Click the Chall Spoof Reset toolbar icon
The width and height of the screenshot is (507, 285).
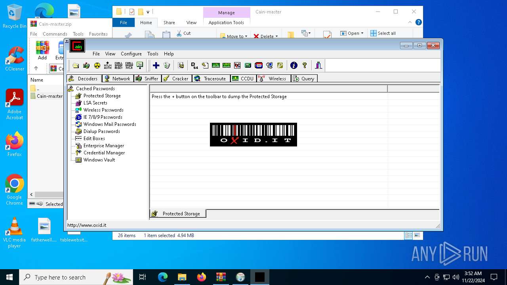[118, 66]
